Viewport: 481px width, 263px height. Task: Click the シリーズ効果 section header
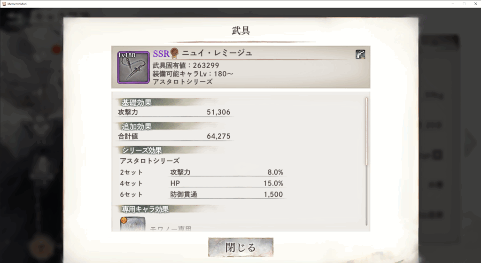(142, 150)
